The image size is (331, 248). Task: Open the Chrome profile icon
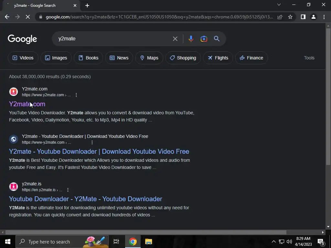coord(314,17)
